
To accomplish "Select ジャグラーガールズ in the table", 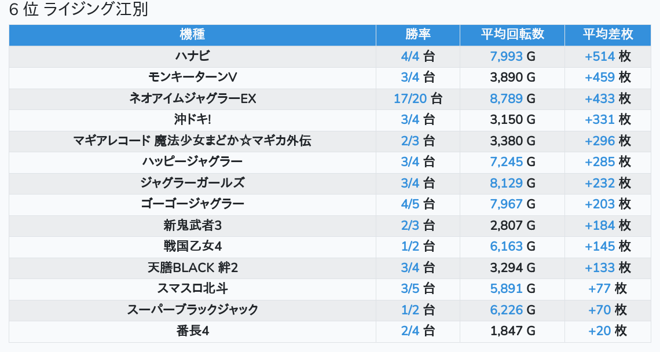I will [192, 183].
